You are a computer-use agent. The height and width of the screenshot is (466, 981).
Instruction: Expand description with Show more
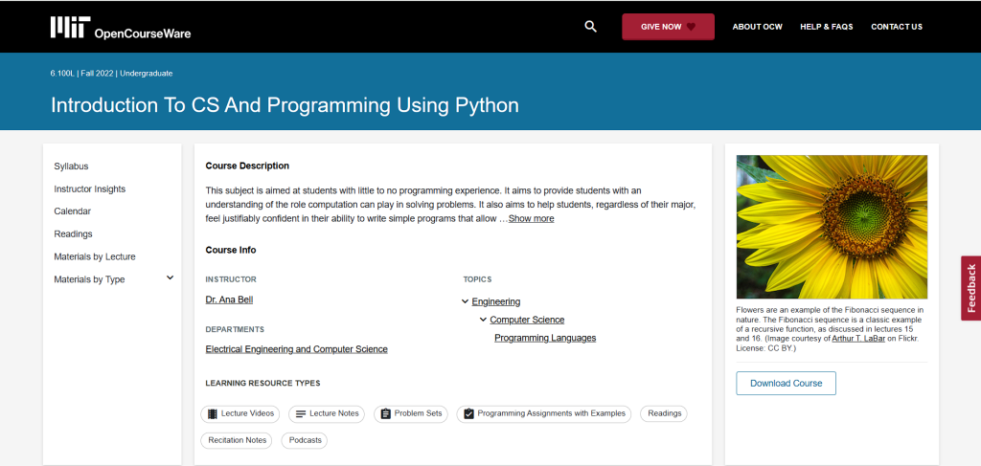[531, 219]
